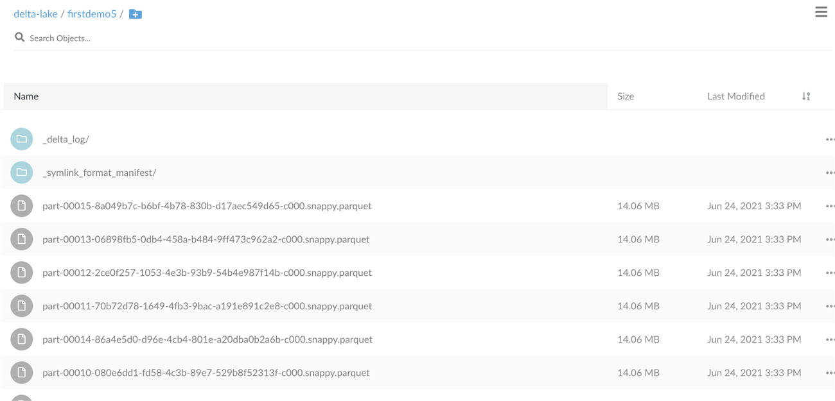Select the part-00012-2ce0f257 parquet file
This screenshot has width=835, height=401.
(207, 273)
